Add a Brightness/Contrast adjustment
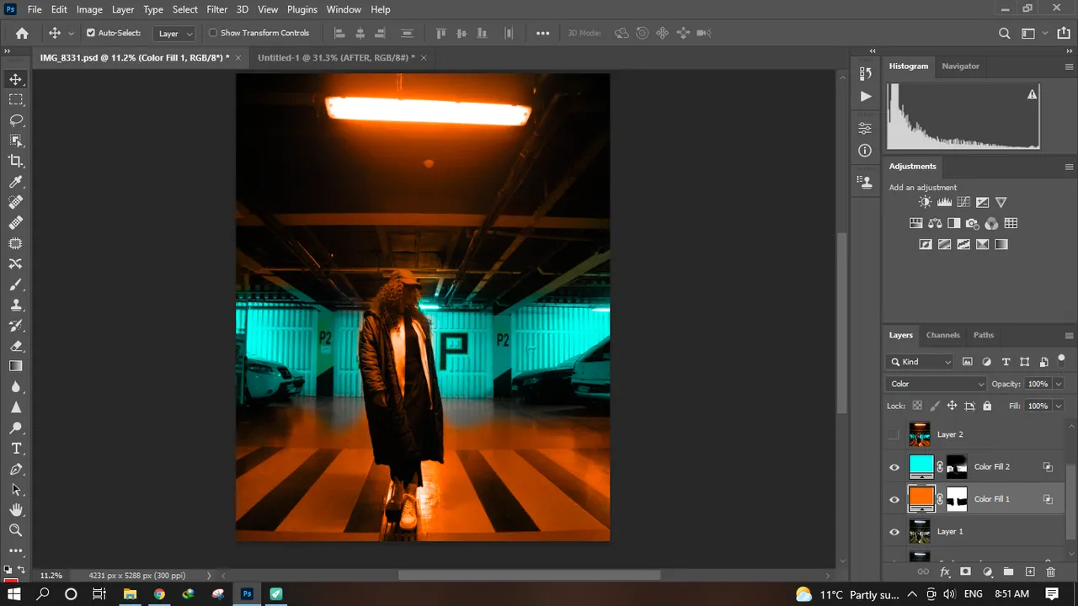 click(926, 202)
